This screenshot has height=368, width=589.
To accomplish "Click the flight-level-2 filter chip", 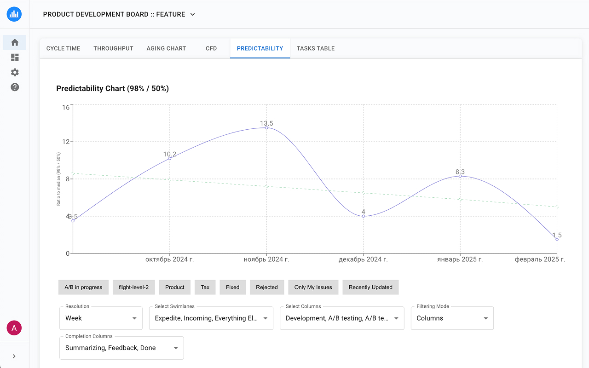I will point(133,287).
